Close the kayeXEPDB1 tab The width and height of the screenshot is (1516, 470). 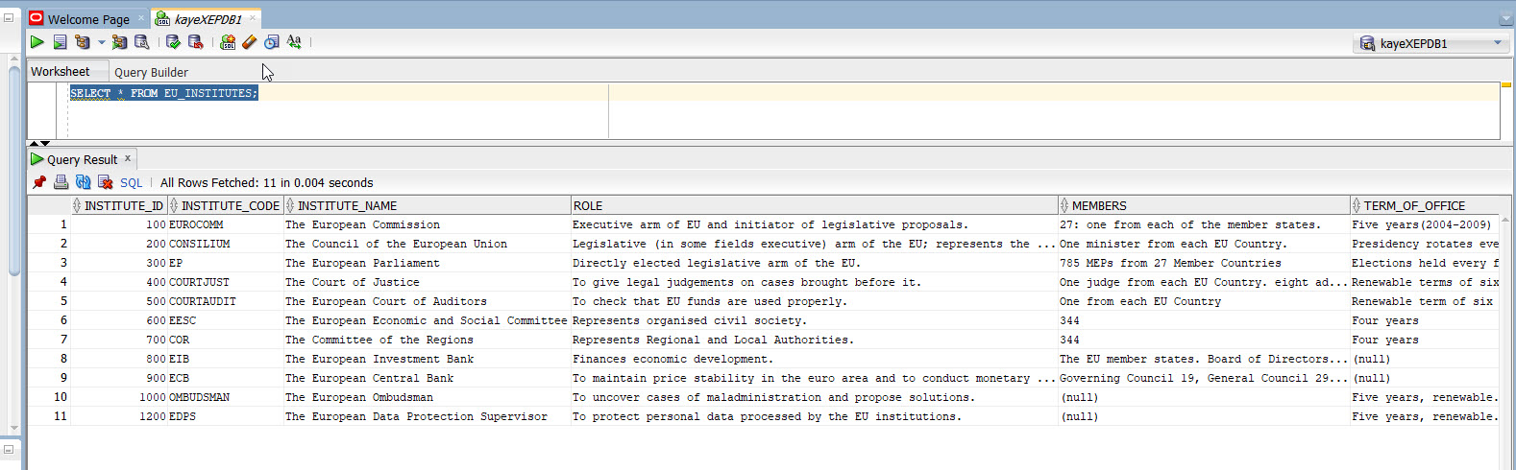pos(253,18)
